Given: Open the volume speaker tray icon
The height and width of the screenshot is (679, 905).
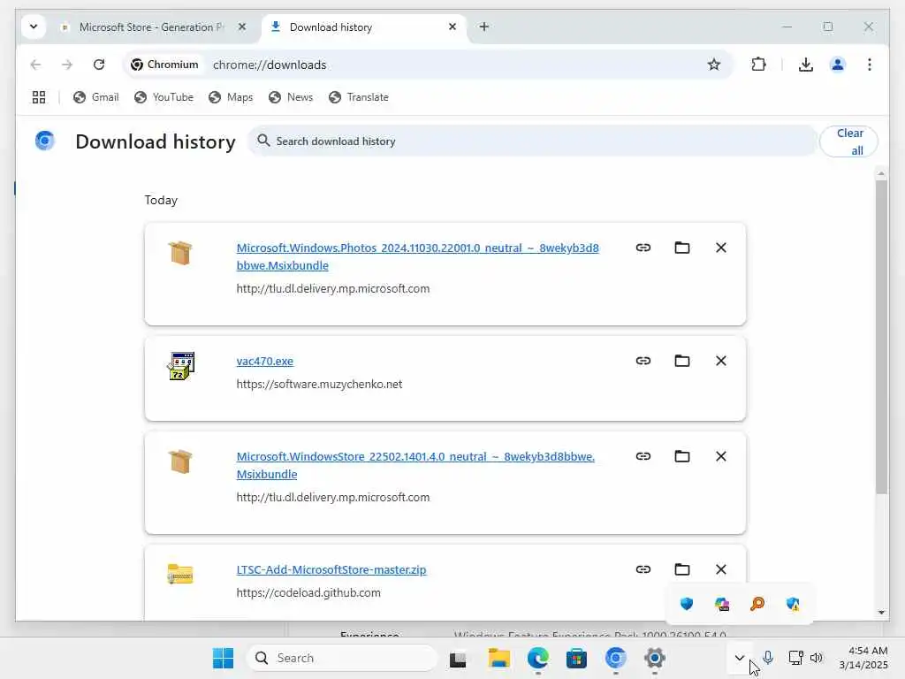Looking at the screenshot, I should coord(816,658).
